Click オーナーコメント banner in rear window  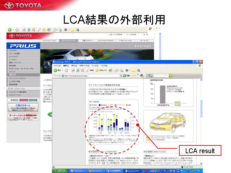pyautogui.click(x=23, y=117)
